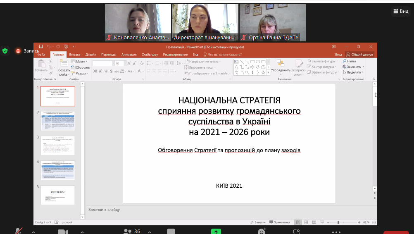Click Примечания comments button in status bar
Viewport: 414px width, 234px height.
click(280, 222)
